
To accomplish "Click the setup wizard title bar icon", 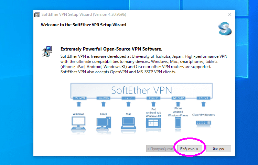I will [37, 14].
